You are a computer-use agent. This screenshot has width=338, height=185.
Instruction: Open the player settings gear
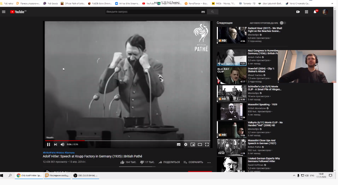coord(186,144)
